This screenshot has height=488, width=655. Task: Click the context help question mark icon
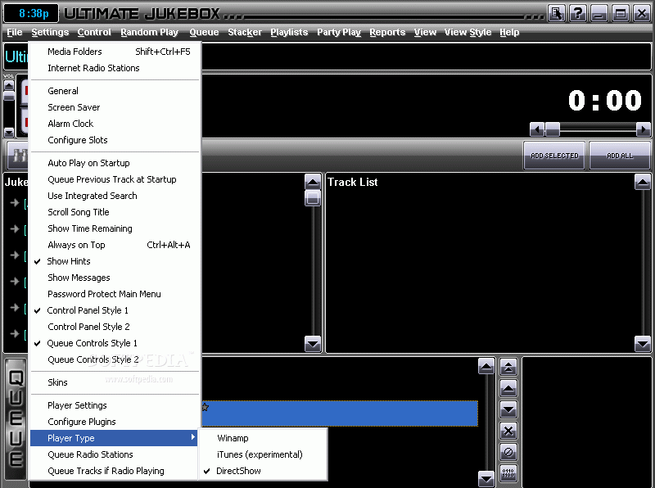pos(577,13)
